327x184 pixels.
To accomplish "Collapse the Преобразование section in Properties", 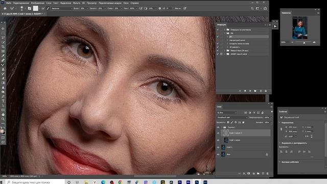I will click(x=280, y=123).
